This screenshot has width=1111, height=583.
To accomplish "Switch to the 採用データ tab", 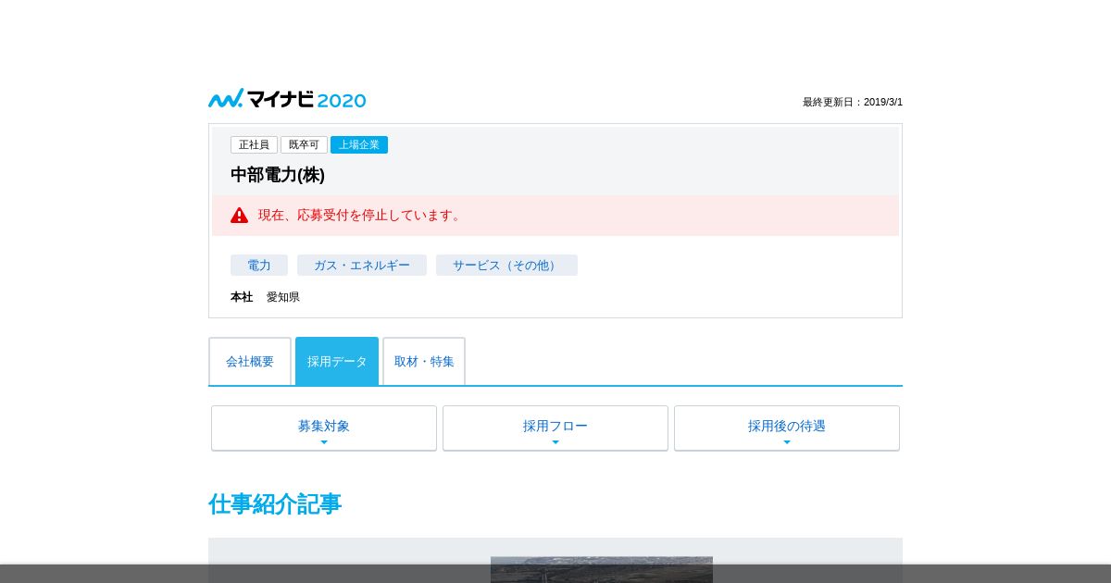I will tap(337, 361).
